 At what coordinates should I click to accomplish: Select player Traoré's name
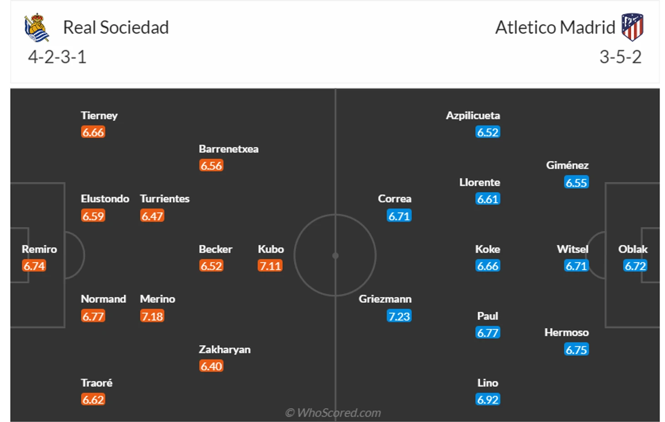(97, 383)
